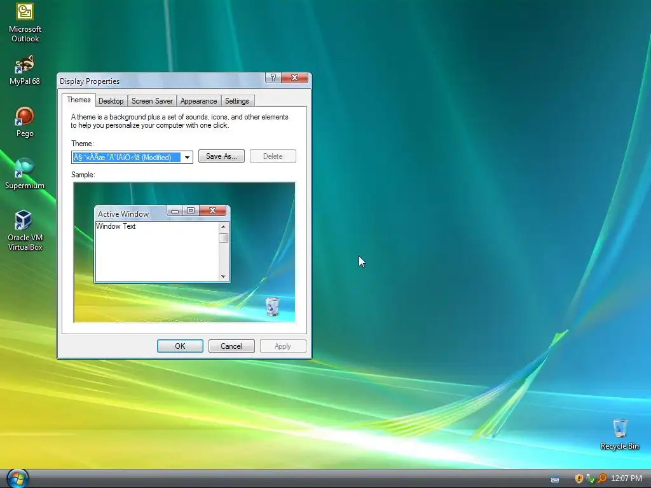Viewport: 651px width, 488px height.
Task: Select the Supermium desktop shortcut
Action: pyautogui.click(x=25, y=174)
